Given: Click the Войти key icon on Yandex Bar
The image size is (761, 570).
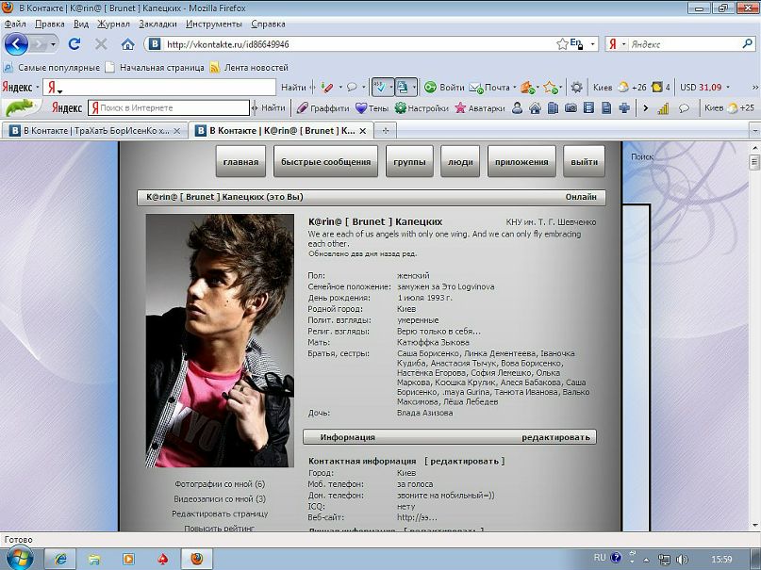Looking at the screenshot, I should click(443, 88).
